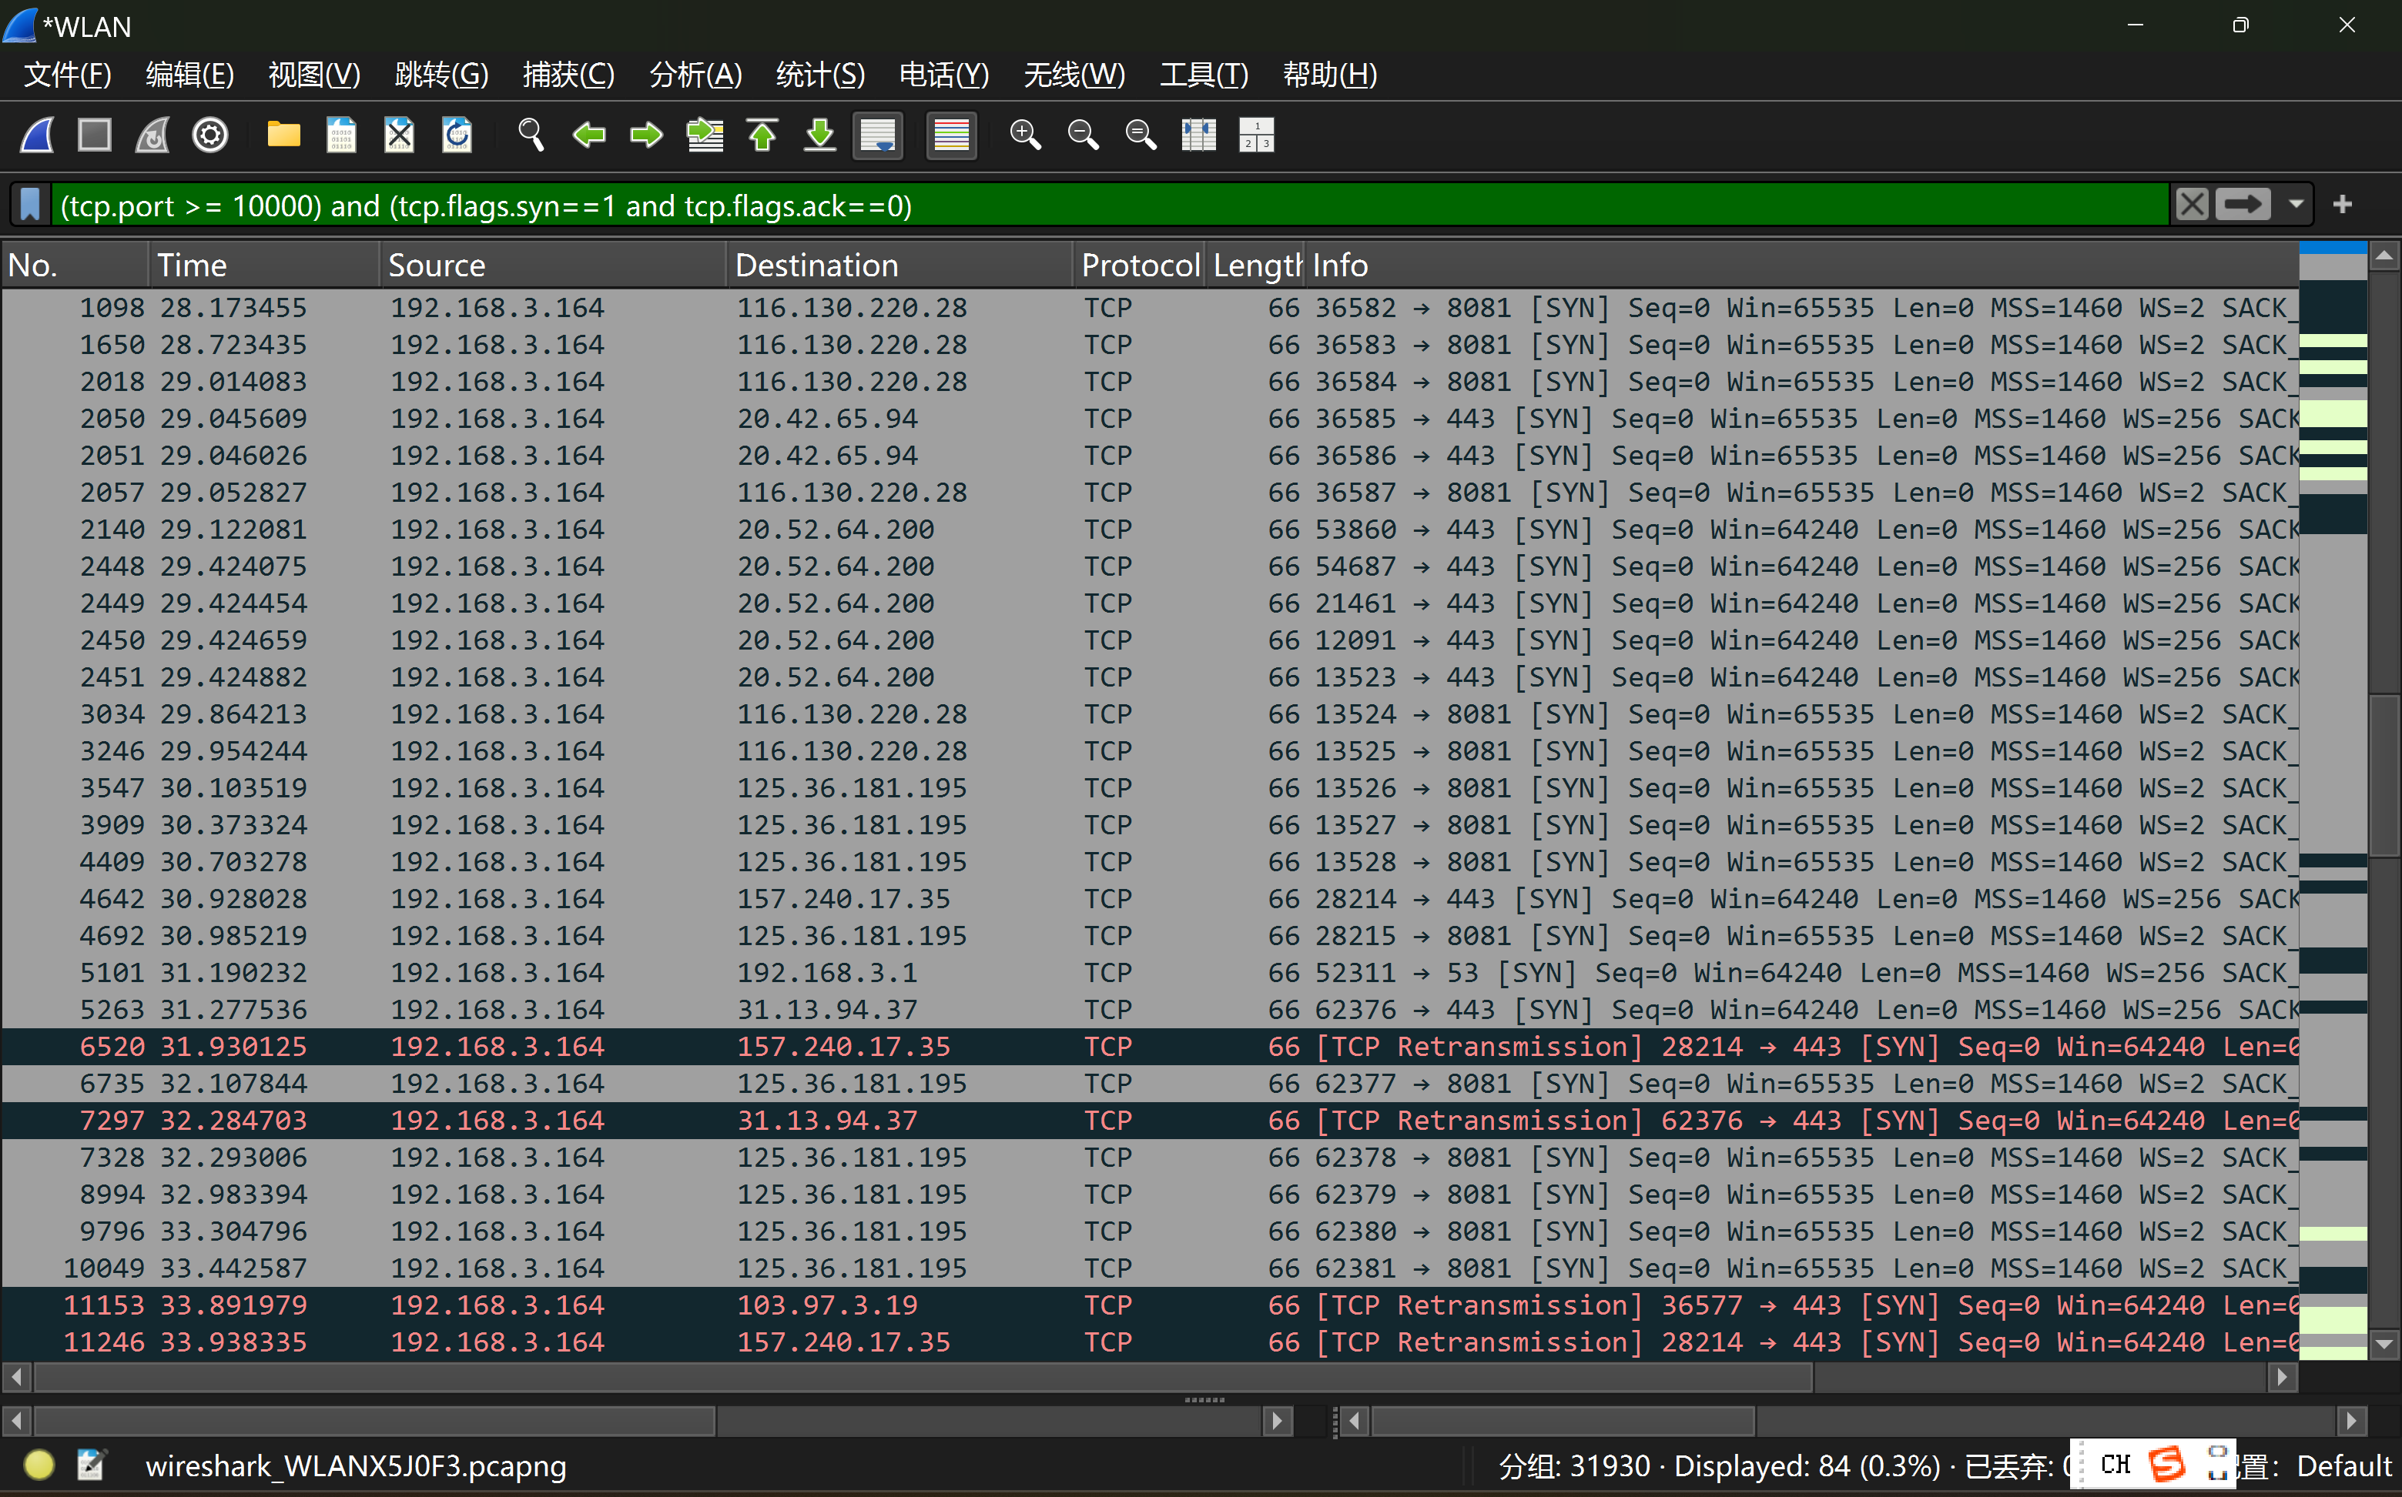Open capture options gear icon
The width and height of the screenshot is (2402, 1497).
[210, 135]
